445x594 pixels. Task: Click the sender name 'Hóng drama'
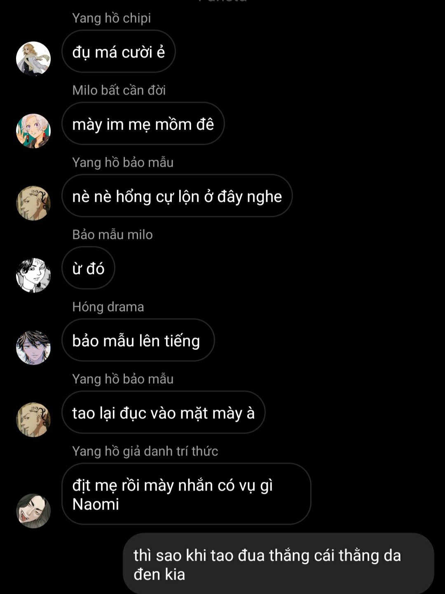pyautogui.click(x=108, y=307)
